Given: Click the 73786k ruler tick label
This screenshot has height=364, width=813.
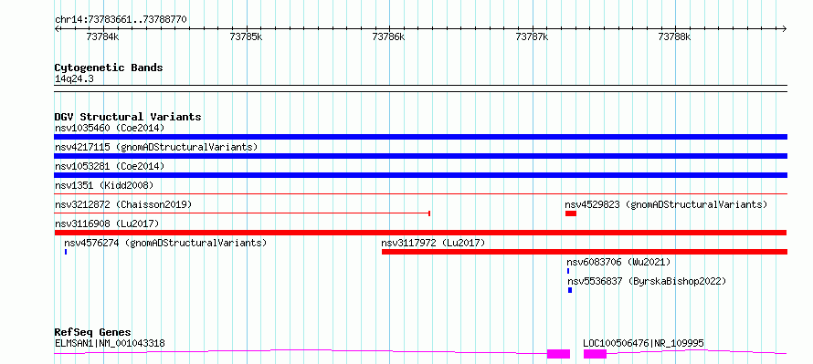Looking at the screenshot, I should (x=389, y=36).
